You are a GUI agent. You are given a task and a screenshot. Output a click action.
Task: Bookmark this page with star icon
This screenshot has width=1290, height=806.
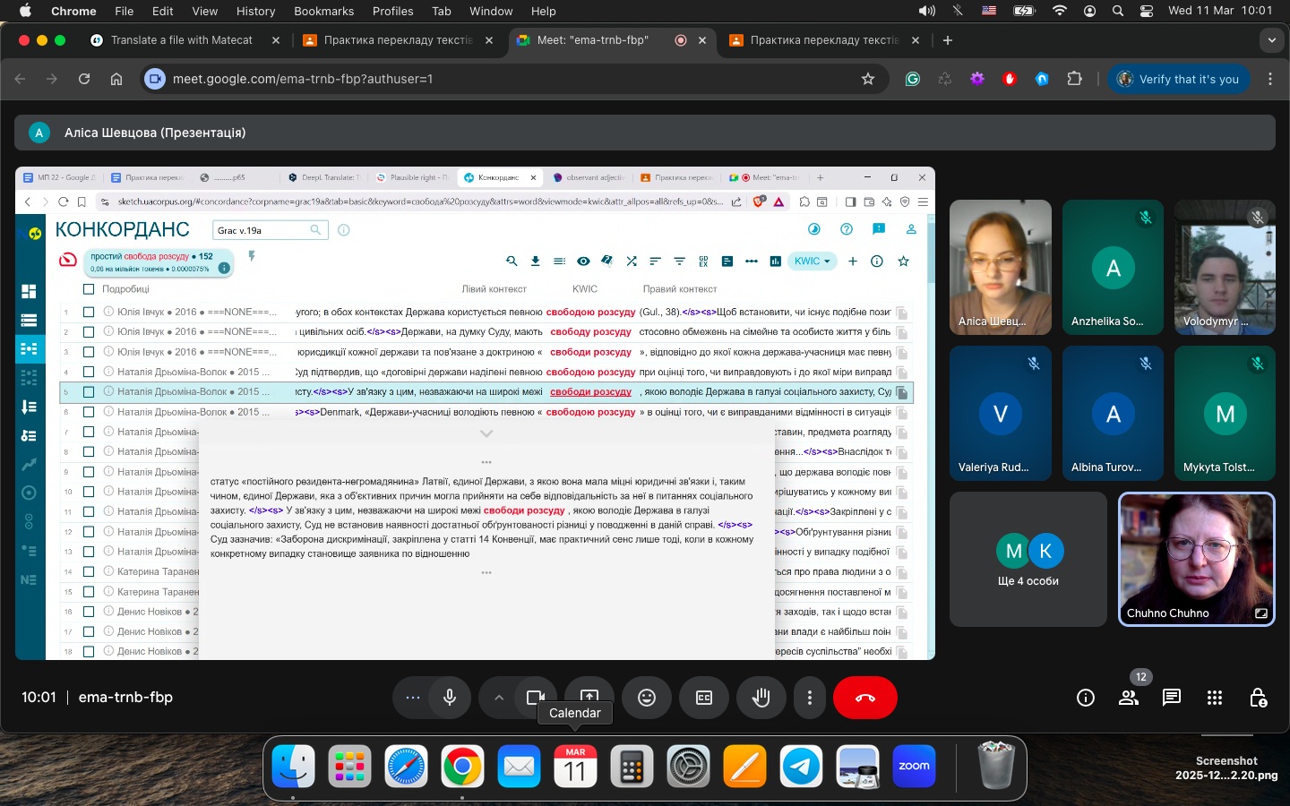pos(867,79)
